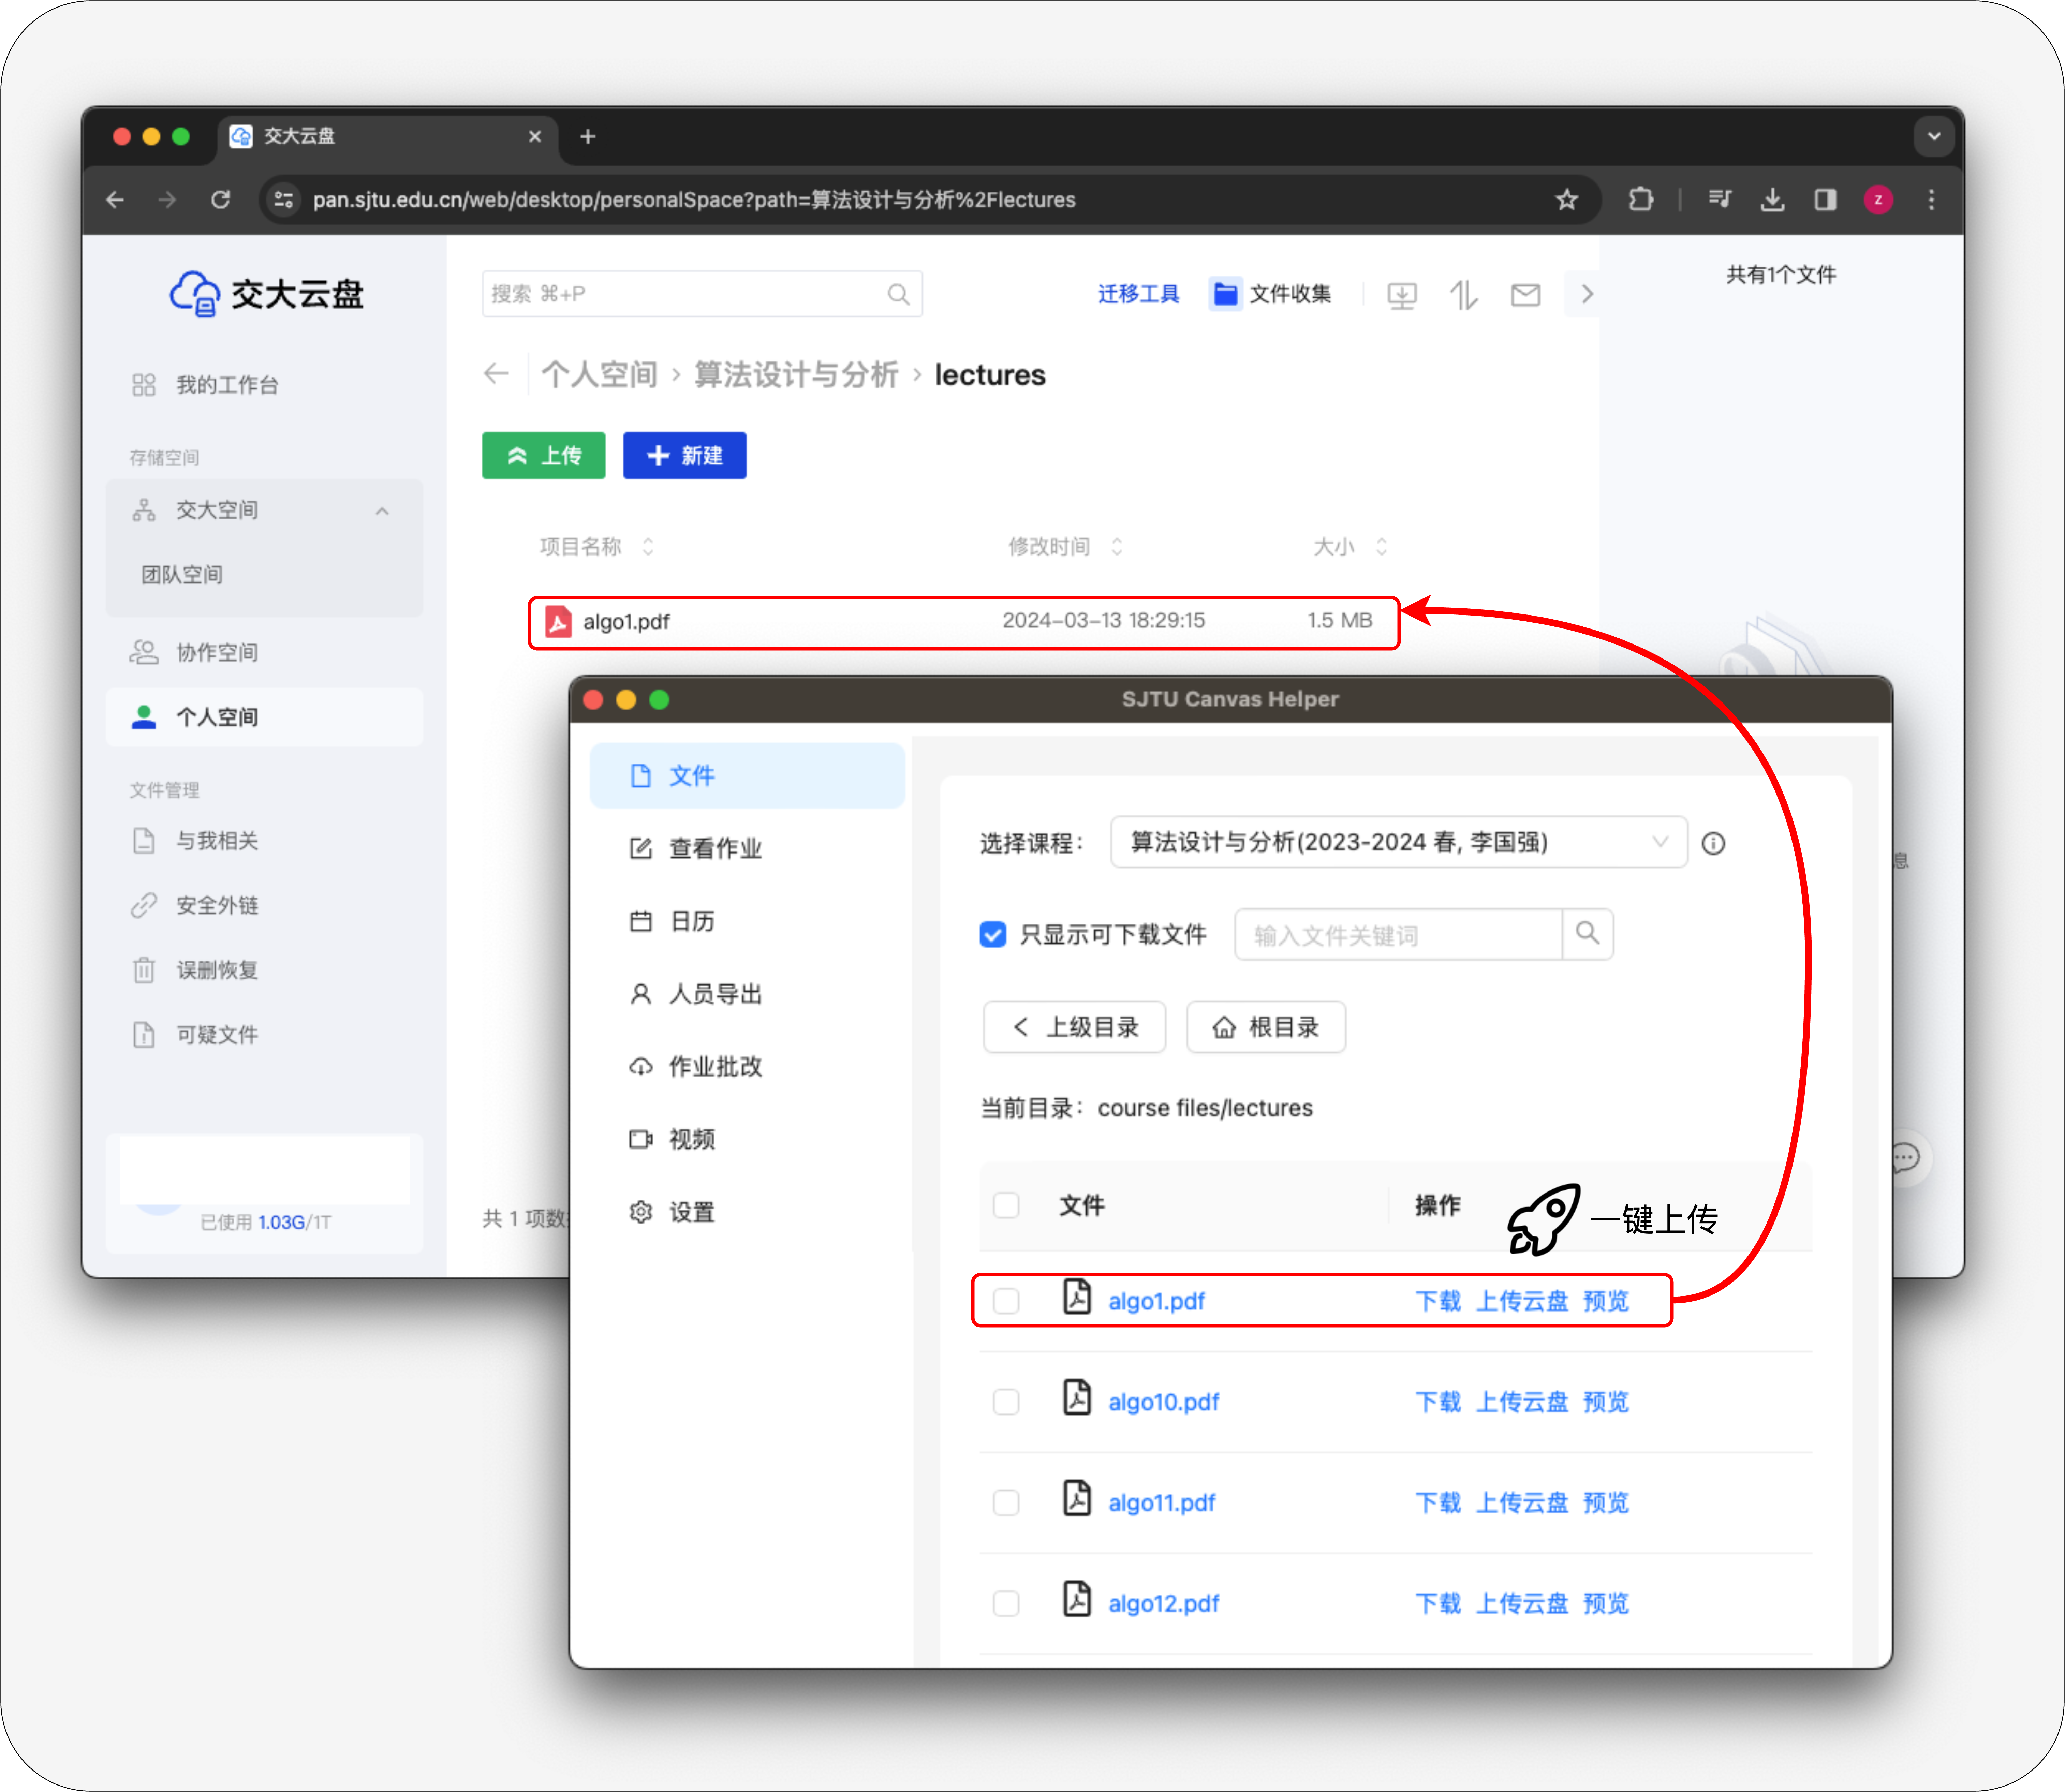This screenshot has width=2065, height=1792.
Task: Open 查看作业 in the helper sidebar
Action: click(715, 849)
